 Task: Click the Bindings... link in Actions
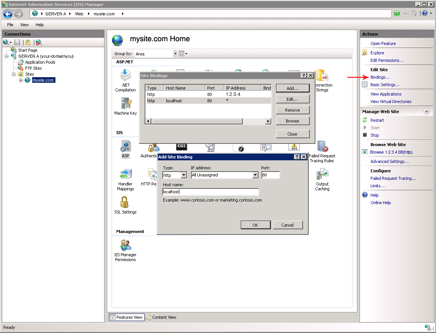(380, 77)
